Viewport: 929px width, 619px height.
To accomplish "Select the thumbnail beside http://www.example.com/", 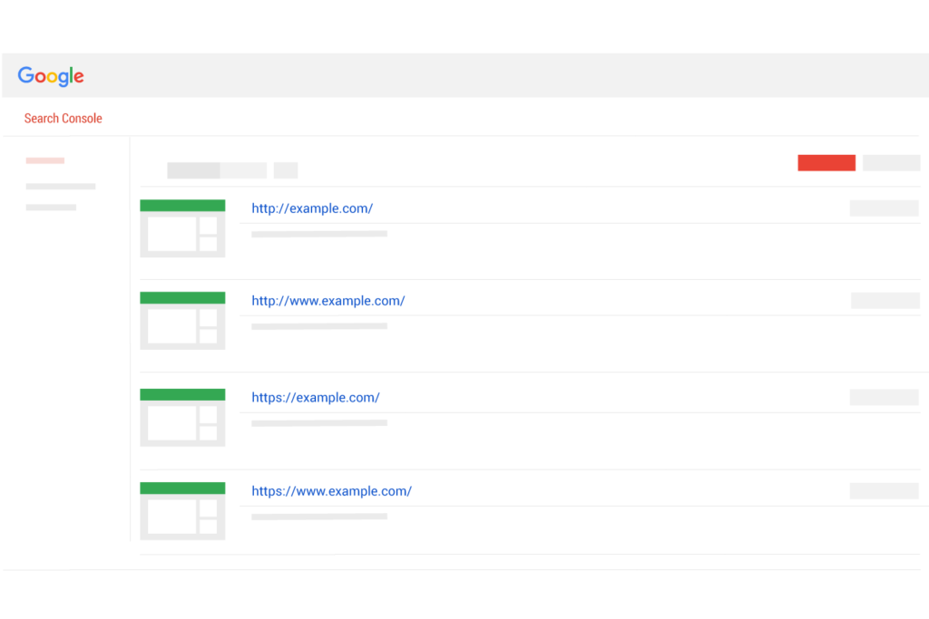I will coord(181,321).
